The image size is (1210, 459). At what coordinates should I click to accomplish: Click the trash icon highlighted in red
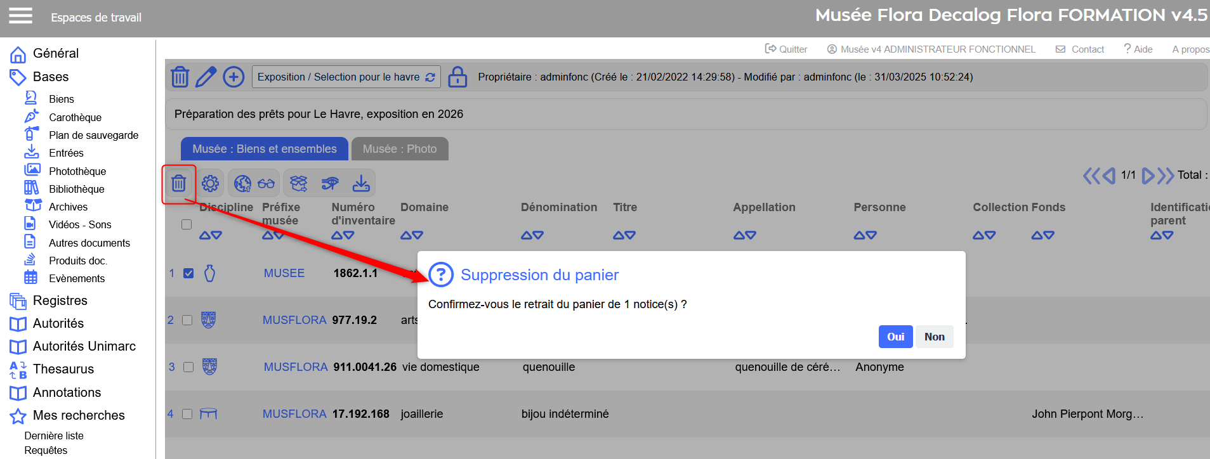[x=179, y=184]
